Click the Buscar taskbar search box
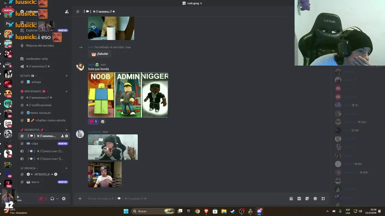385x216 pixels. [x=154, y=211]
